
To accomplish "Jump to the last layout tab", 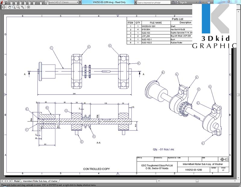I will (x=10, y=181).
